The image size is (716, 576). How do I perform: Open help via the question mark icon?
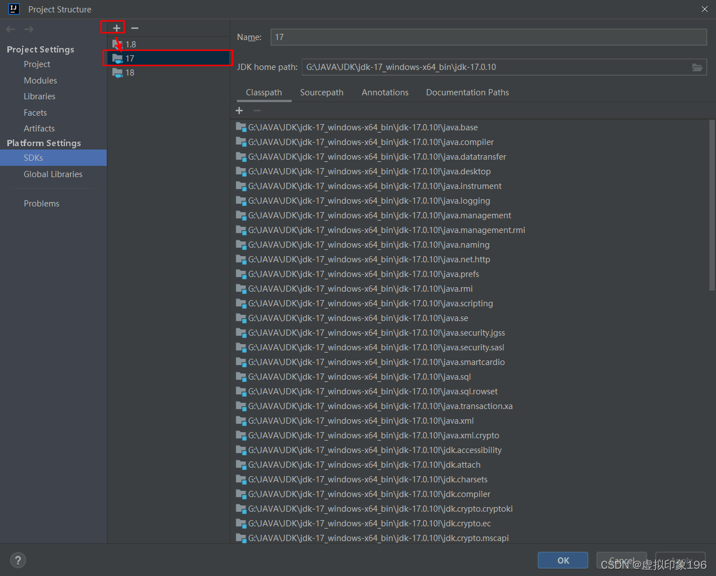(17, 560)
